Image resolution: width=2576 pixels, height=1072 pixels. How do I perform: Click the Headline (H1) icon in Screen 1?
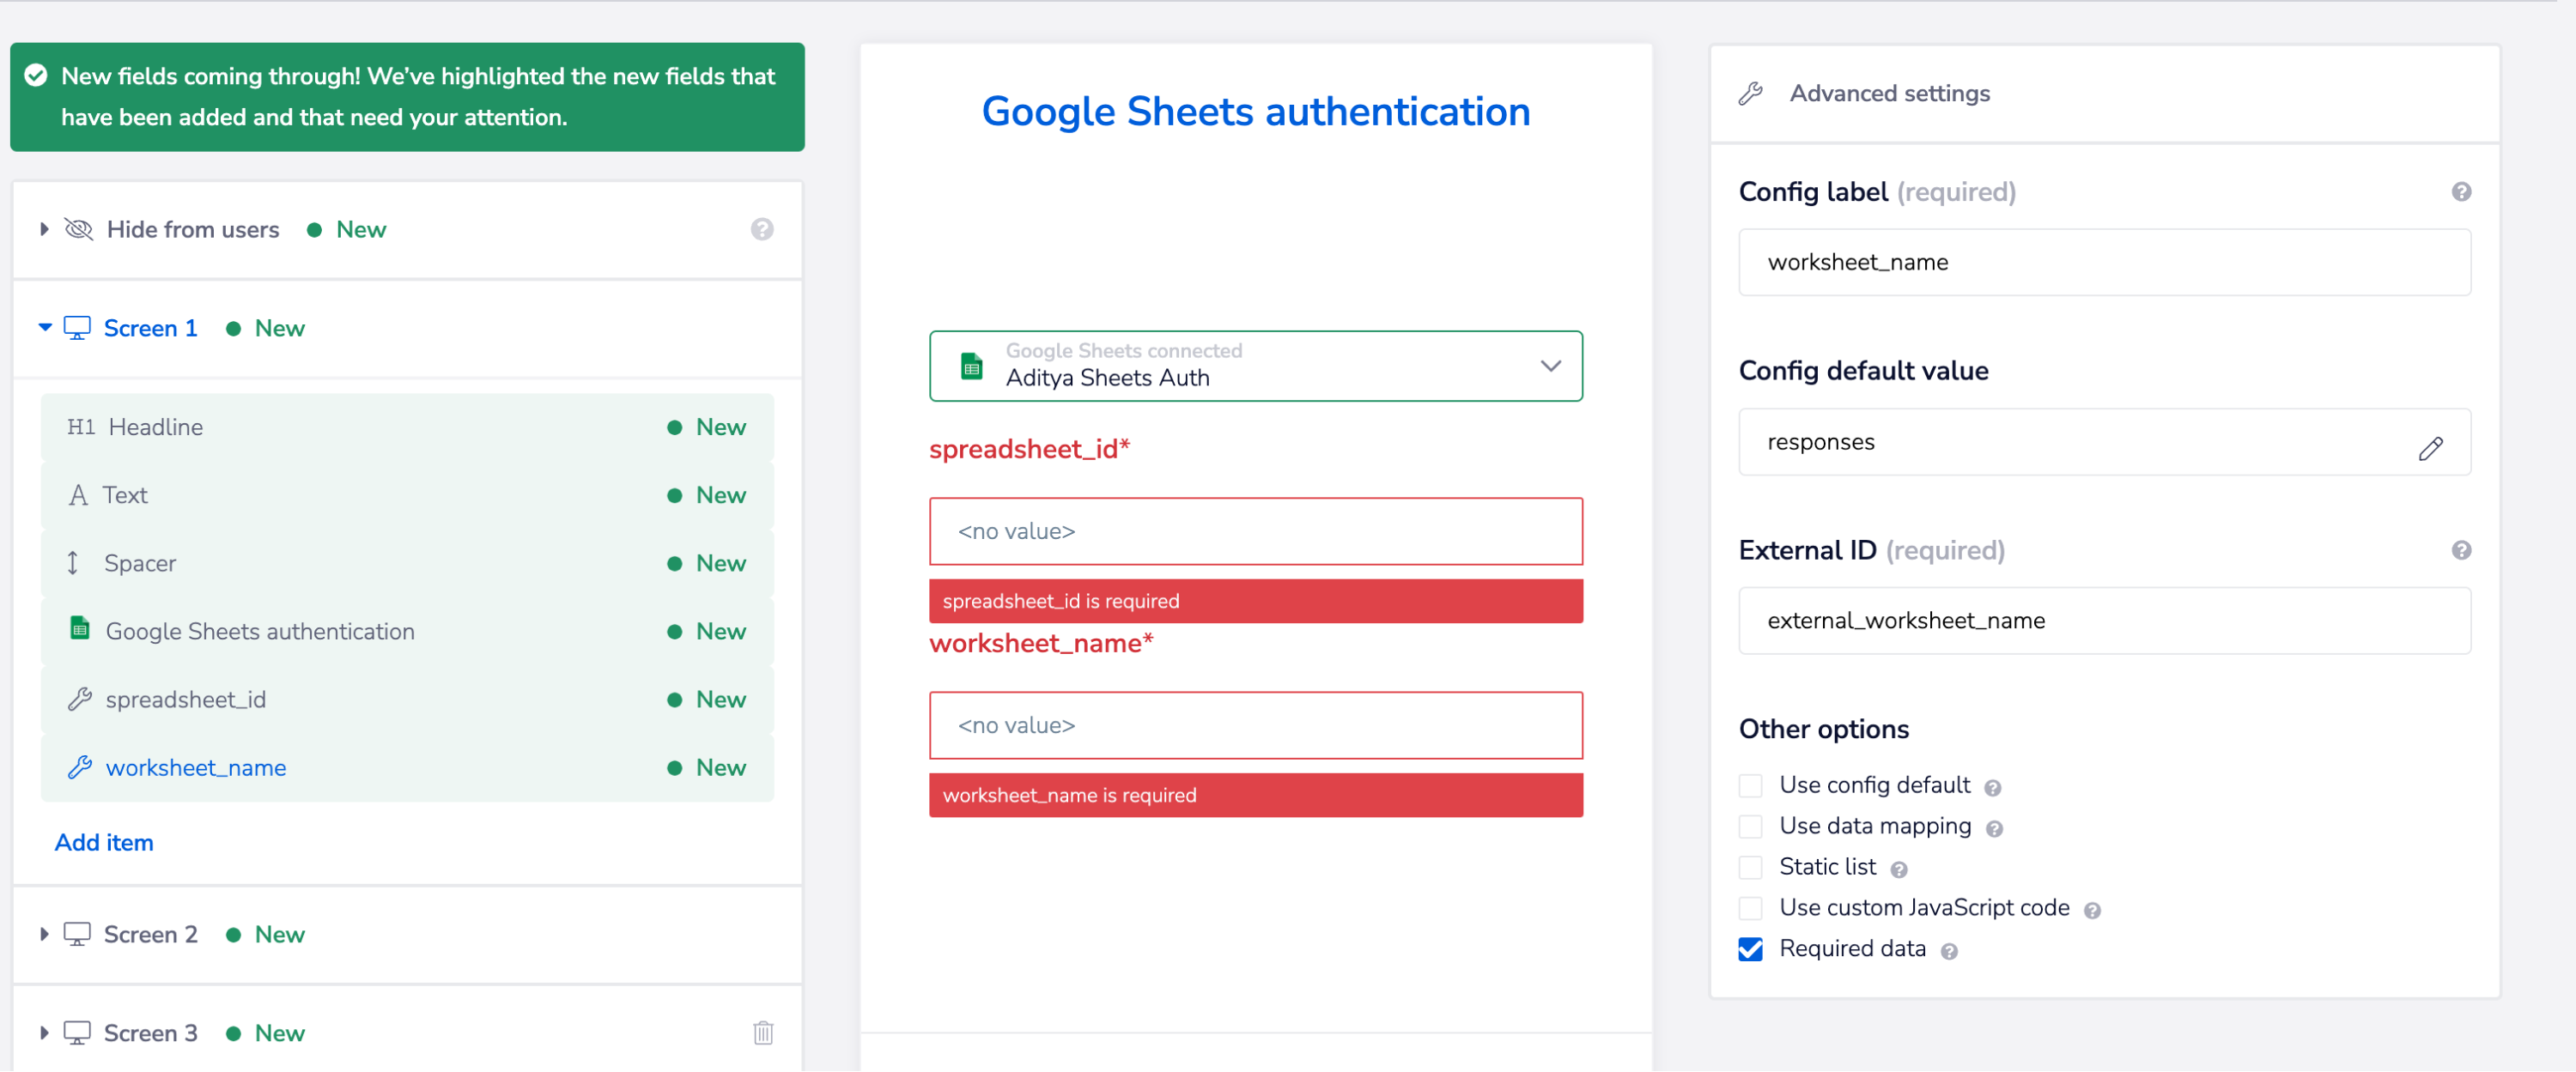coord(80,426)
